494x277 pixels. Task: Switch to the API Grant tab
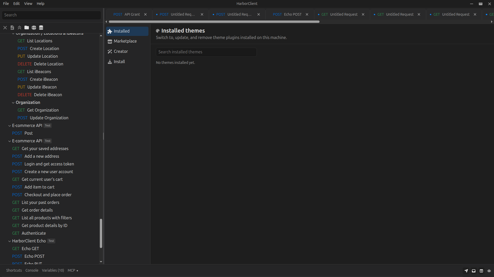tap(127, 15)
